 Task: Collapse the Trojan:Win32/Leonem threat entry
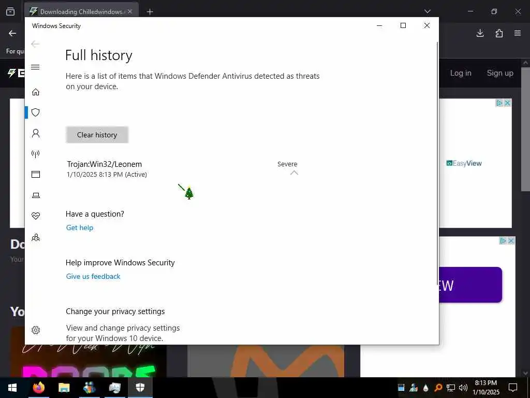click(x=294, y=173)
